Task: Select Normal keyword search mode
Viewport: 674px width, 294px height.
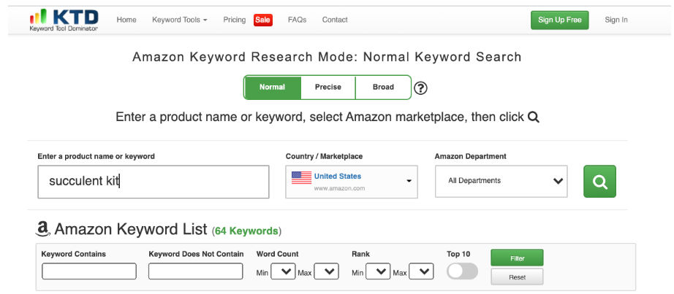Action: [272, 87]
